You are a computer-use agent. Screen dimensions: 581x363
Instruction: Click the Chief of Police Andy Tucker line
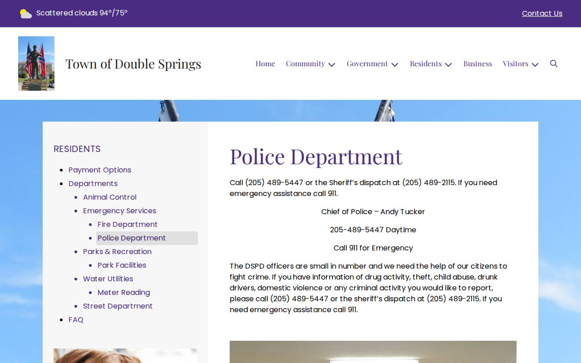pos(373,211)
